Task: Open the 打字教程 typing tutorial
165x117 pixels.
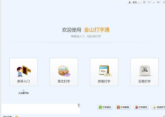Action: (123, 107)
